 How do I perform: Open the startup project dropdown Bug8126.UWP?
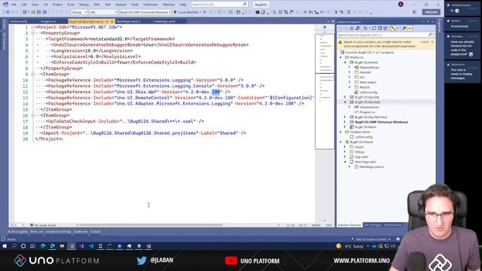[x=145, y=12]
